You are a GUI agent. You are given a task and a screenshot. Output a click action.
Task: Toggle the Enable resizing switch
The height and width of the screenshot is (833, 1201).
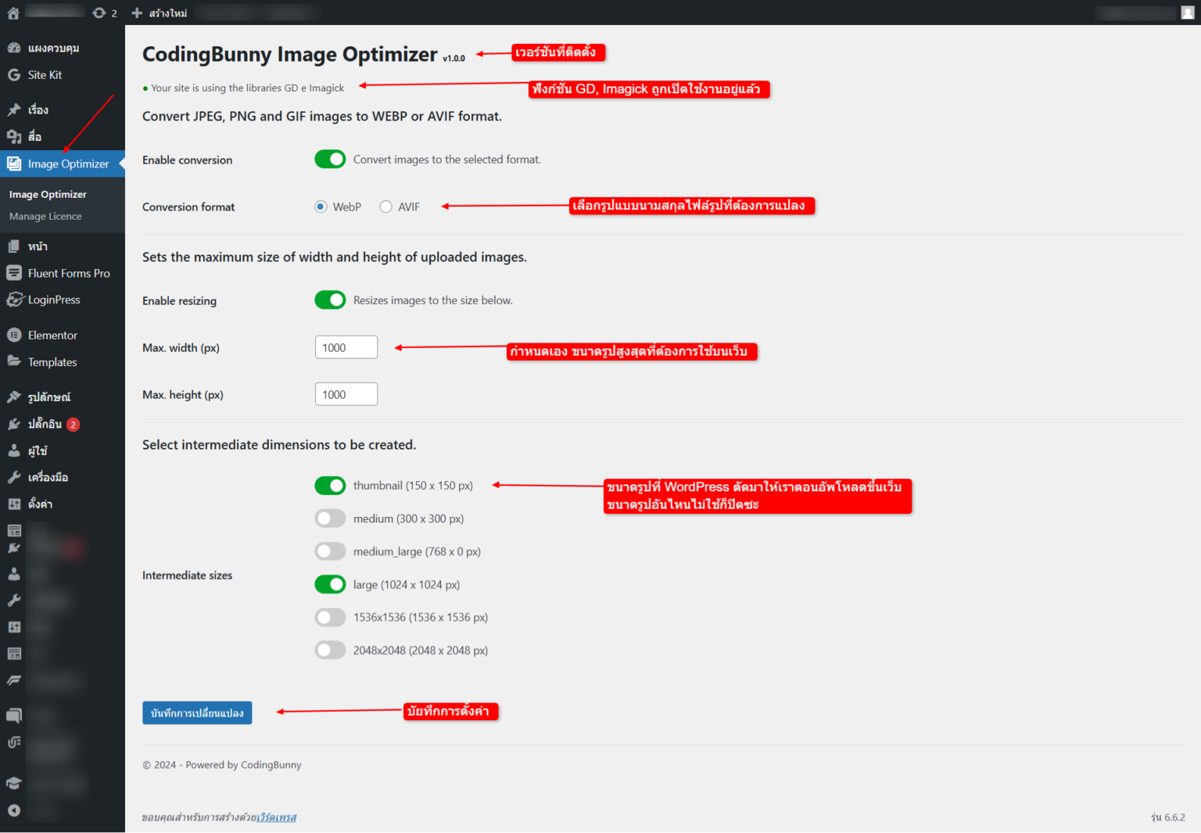(330, 300)
